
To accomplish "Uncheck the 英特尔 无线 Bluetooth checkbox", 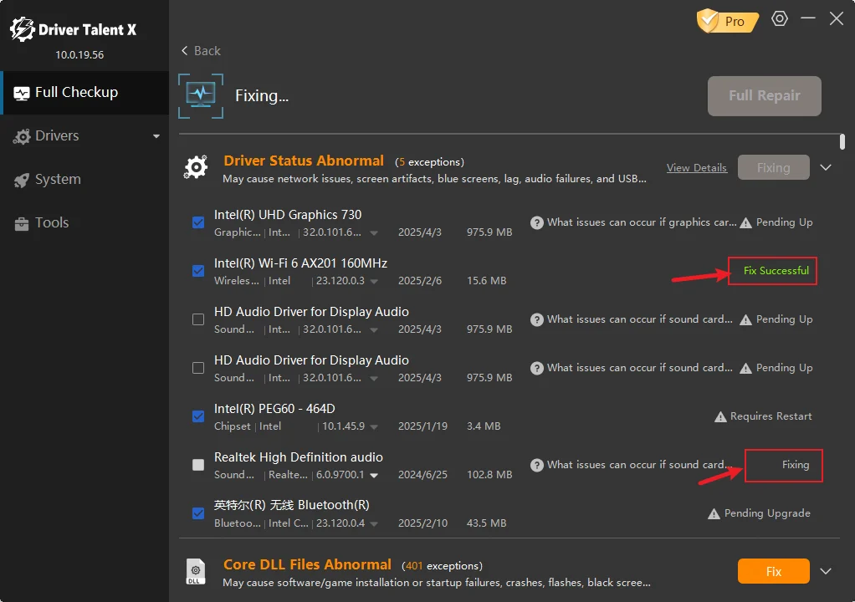I will point(198,513).
